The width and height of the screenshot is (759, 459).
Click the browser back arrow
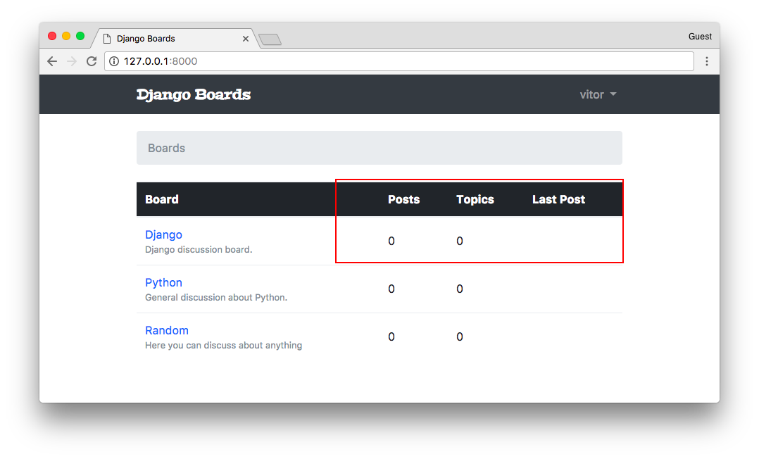(52, 61)
